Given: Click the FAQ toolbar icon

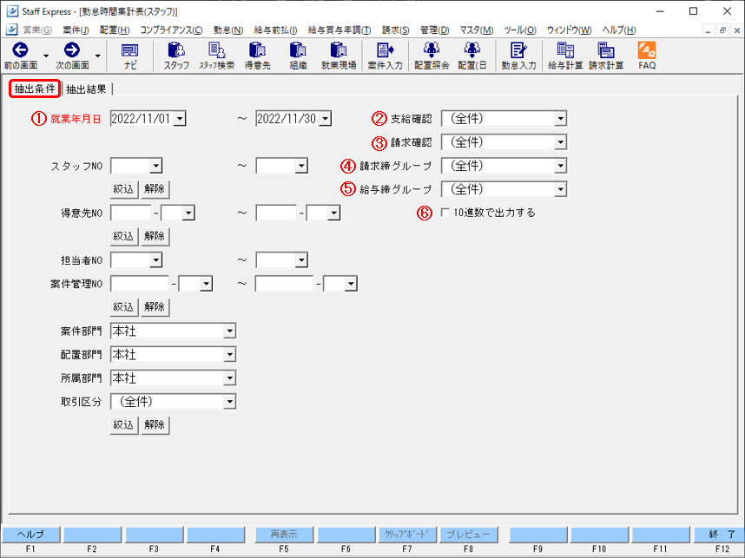Looking at the screenshot, I should 647,56.
